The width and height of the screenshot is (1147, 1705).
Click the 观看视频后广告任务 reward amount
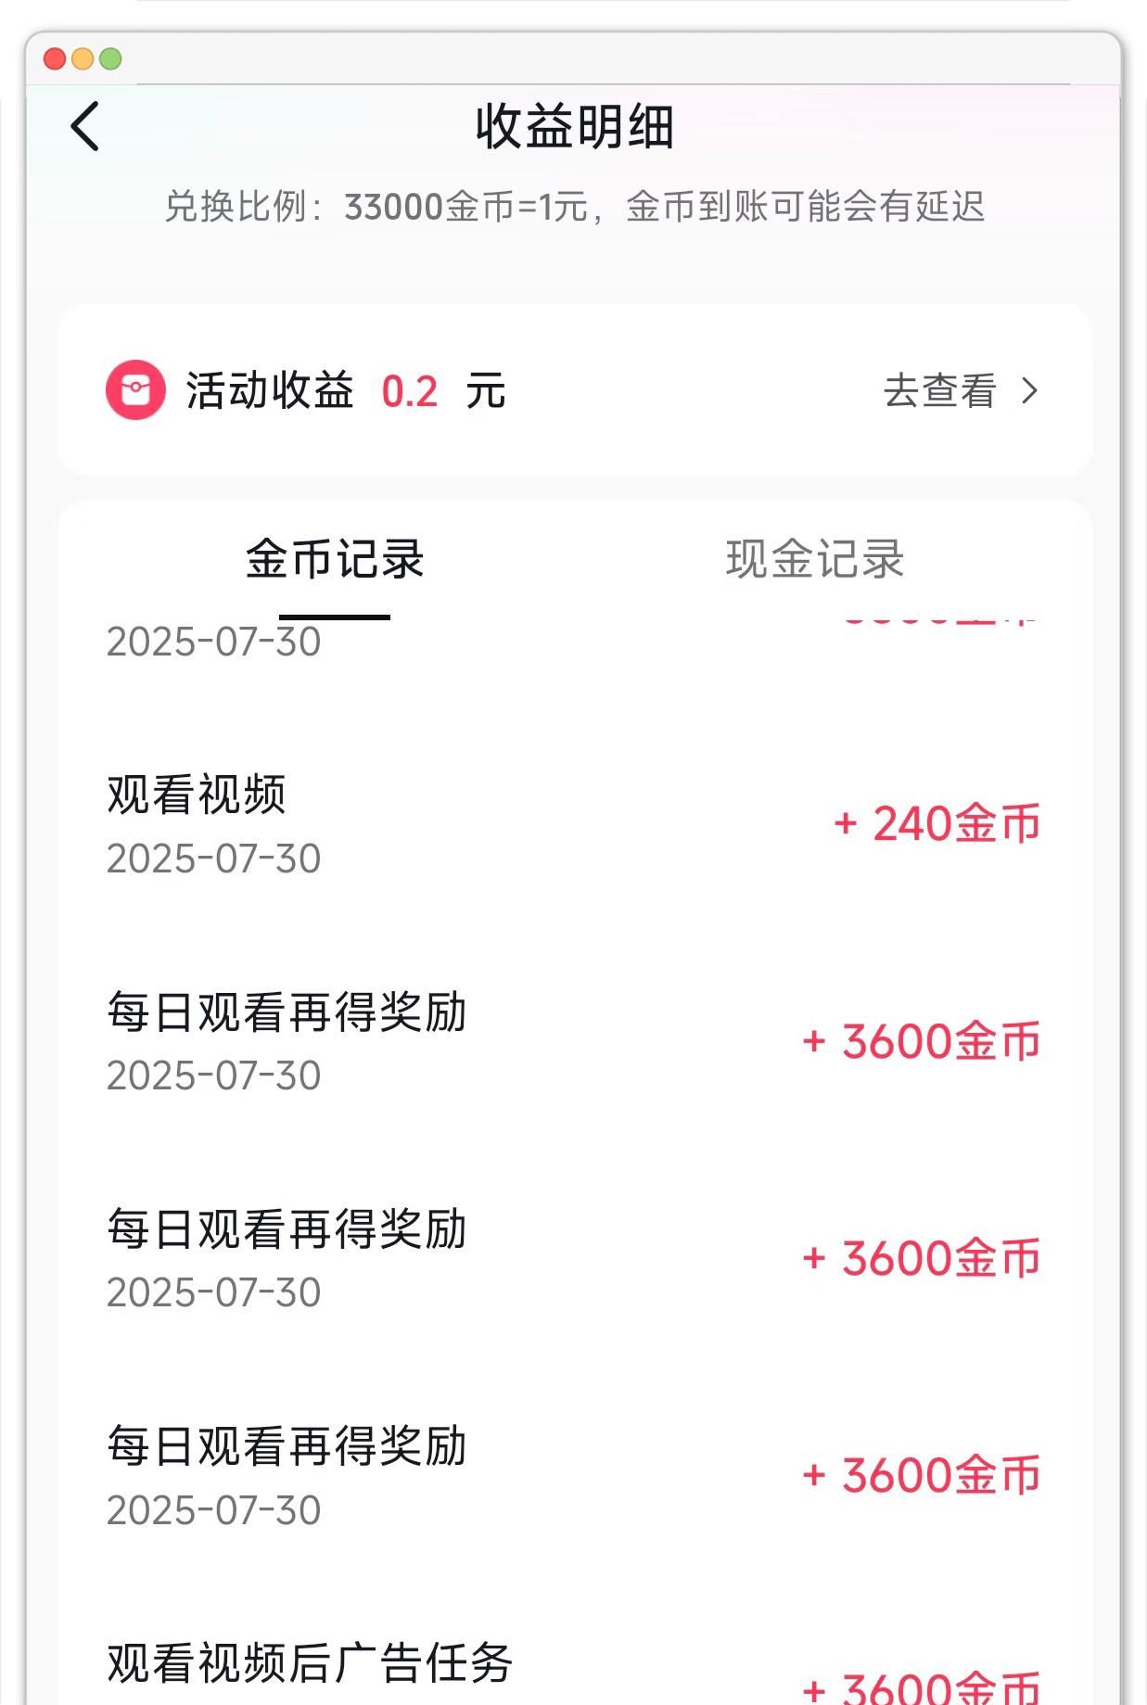(921, 1687)
